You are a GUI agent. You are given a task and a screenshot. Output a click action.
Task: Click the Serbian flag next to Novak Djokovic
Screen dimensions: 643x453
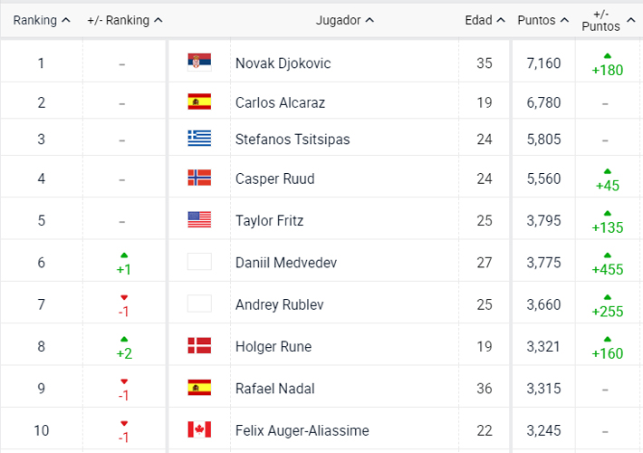tap(199, 62)
